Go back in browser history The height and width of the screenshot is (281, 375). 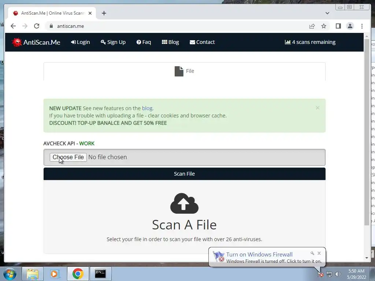point(13,26)
